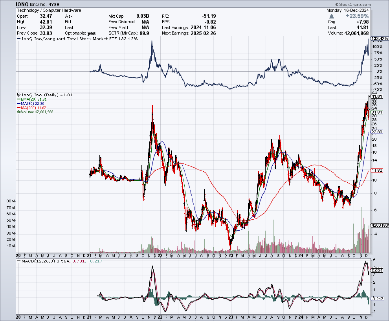
Task: Select the 'IonQ Inc. NYSE' company name
Action: click(x=45, y=4)
